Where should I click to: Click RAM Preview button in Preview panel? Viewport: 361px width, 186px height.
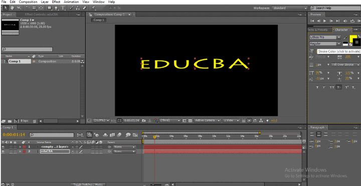click(359, 21)
